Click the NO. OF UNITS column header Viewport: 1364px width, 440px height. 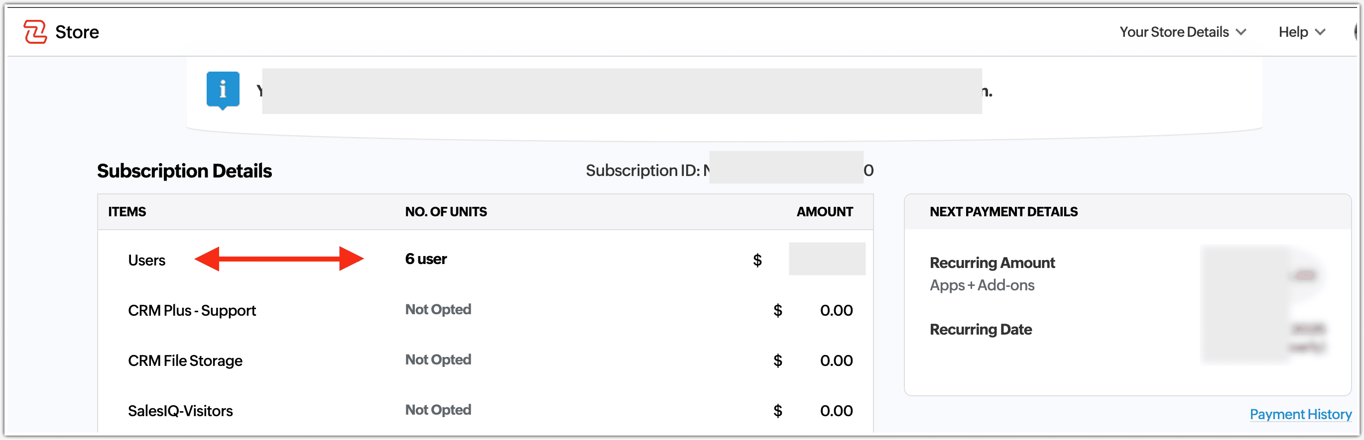[x=446, y=211]
